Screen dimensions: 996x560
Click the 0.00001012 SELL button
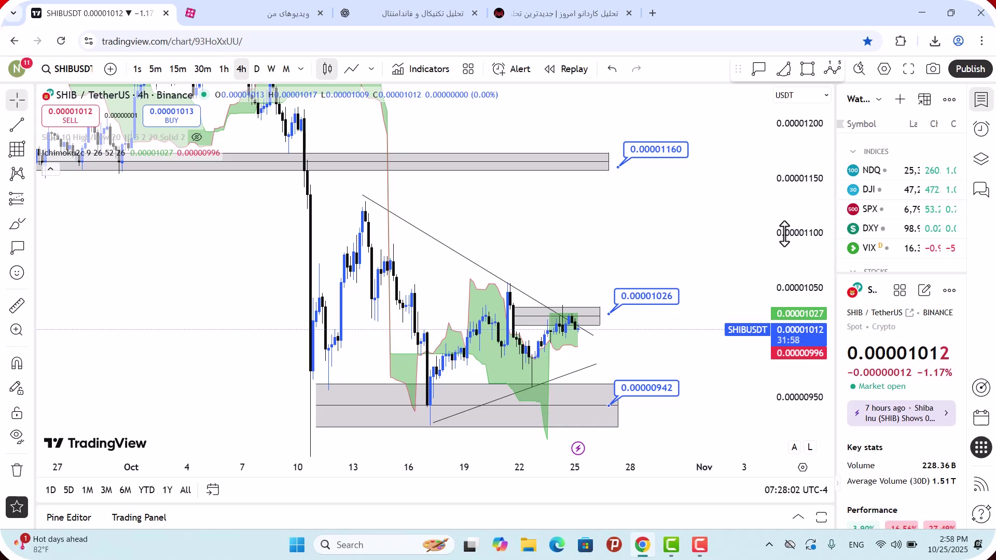point(71,116)
